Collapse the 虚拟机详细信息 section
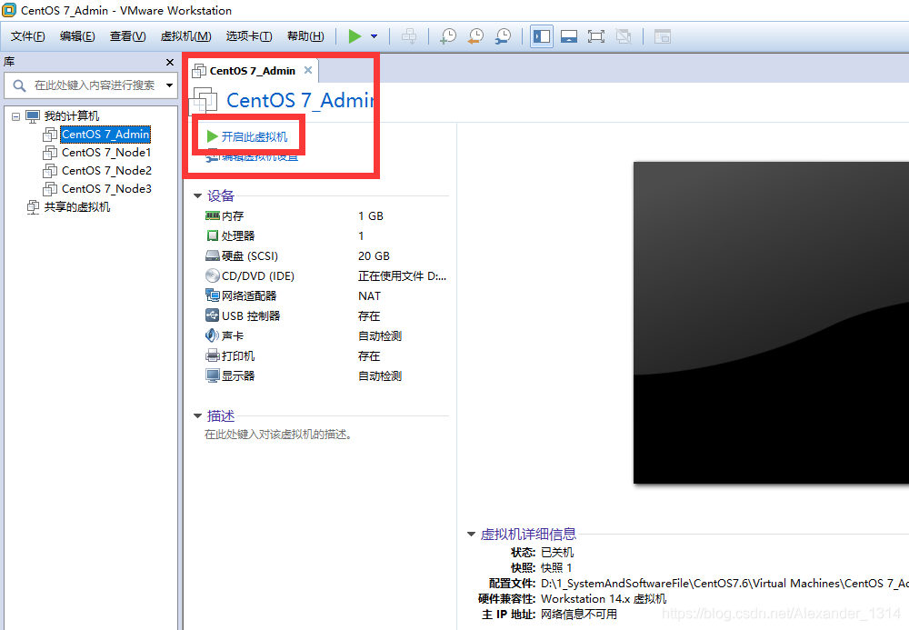 click(x=471, y=535)
